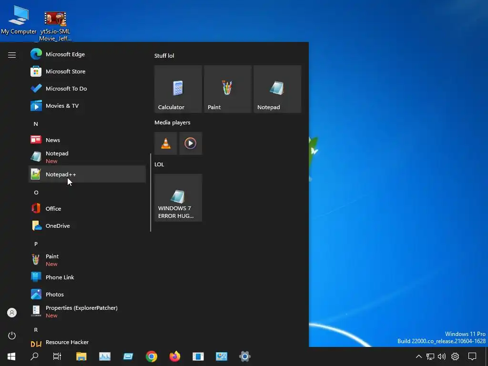The height and width of the screenshot is (366, 488).
Task: Open Task View on the taskbar
Action: click(x=57, y=356)
